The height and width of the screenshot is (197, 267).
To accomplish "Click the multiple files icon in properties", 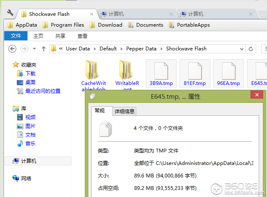I will [x=105, y=129].
